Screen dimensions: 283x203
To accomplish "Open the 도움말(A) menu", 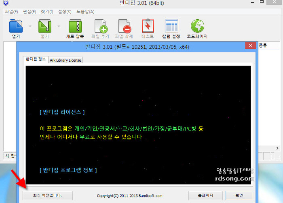I will click(85, 11).
